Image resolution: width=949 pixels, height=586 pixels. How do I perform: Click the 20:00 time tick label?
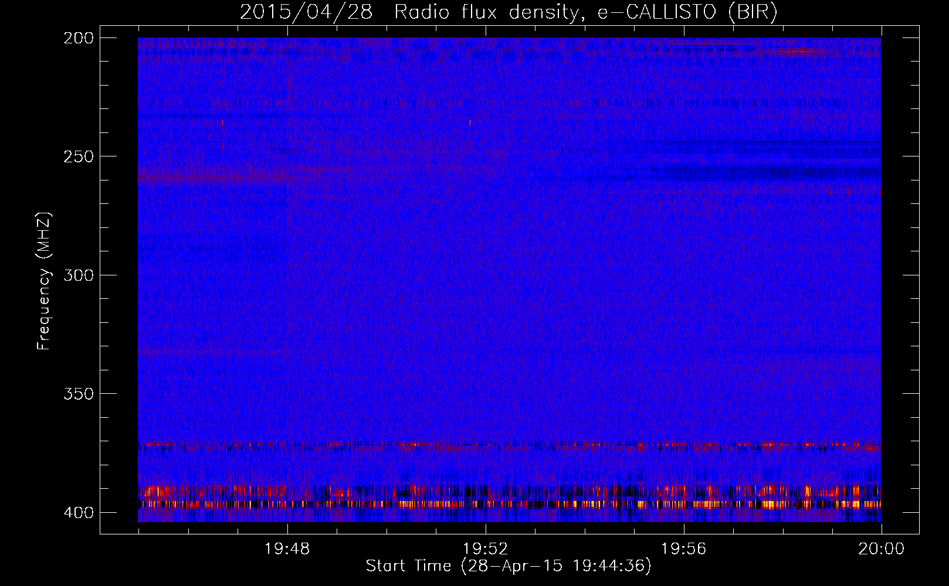[x=881, y=549]
